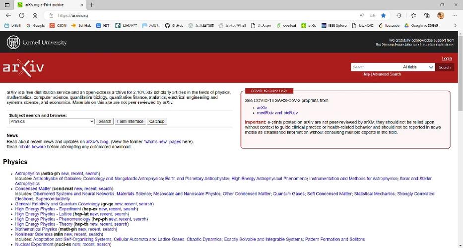Open the browser Settings and more menu

click(455, 15)
